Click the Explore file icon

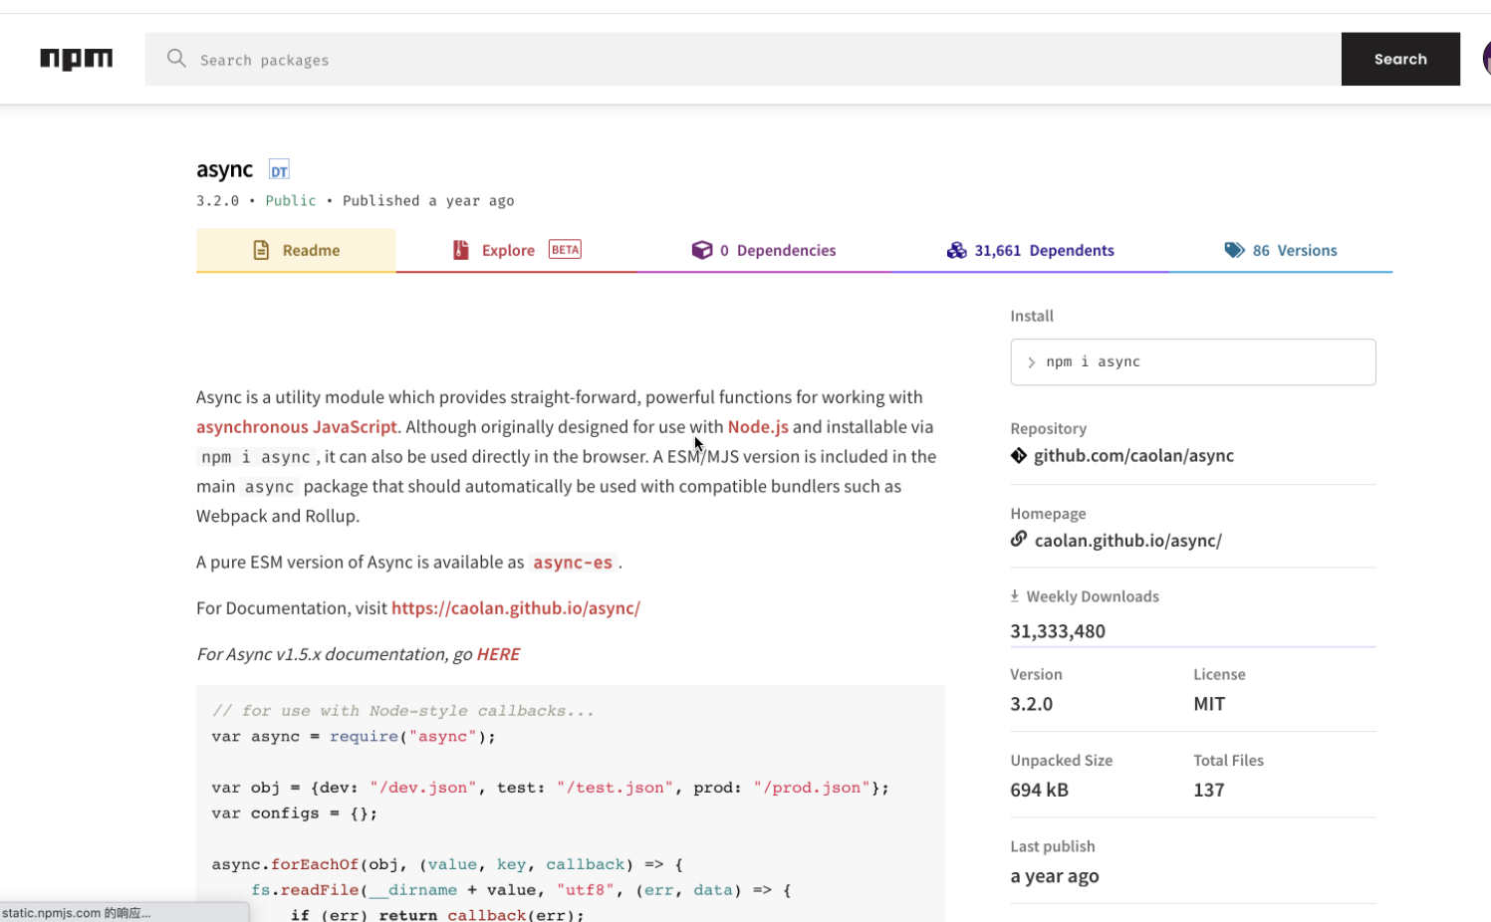click(x=460, y=250)
